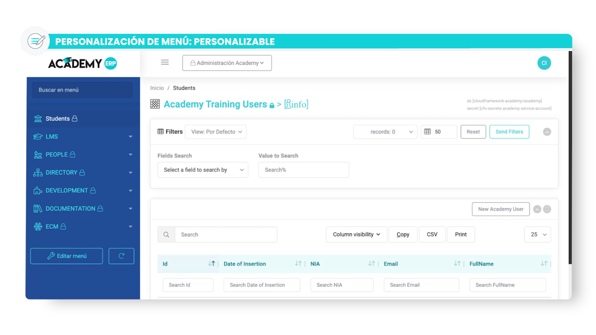Screen dimensions: 596x335
Task: Click the Search NIA filter field
Action: click(x=342, y=285)
